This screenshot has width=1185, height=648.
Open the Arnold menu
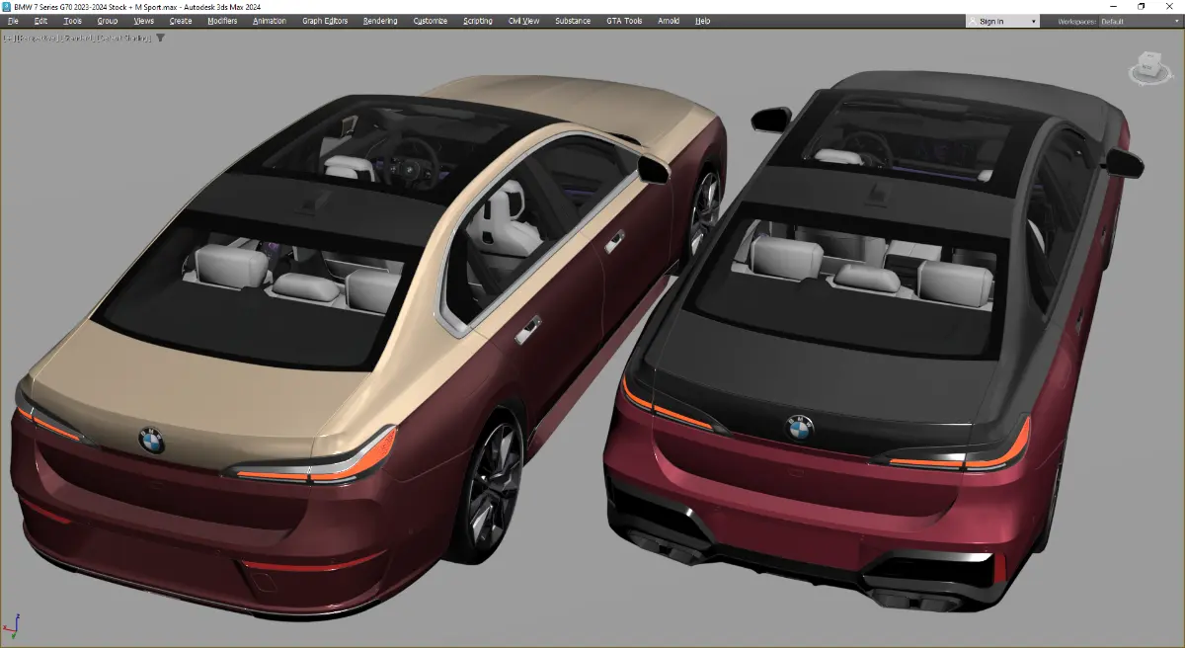(x=669, y=21)
